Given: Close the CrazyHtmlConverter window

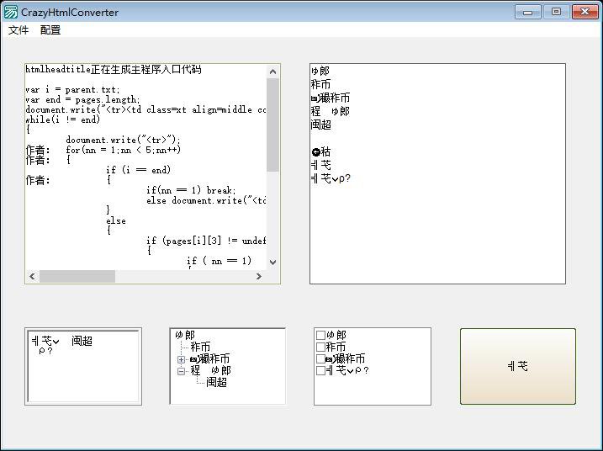Looking at the screenshot, I should tap(583, 12).
